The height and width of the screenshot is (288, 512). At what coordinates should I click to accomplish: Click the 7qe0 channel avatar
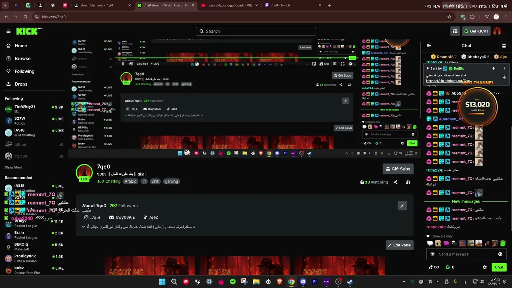click(84, 172)
